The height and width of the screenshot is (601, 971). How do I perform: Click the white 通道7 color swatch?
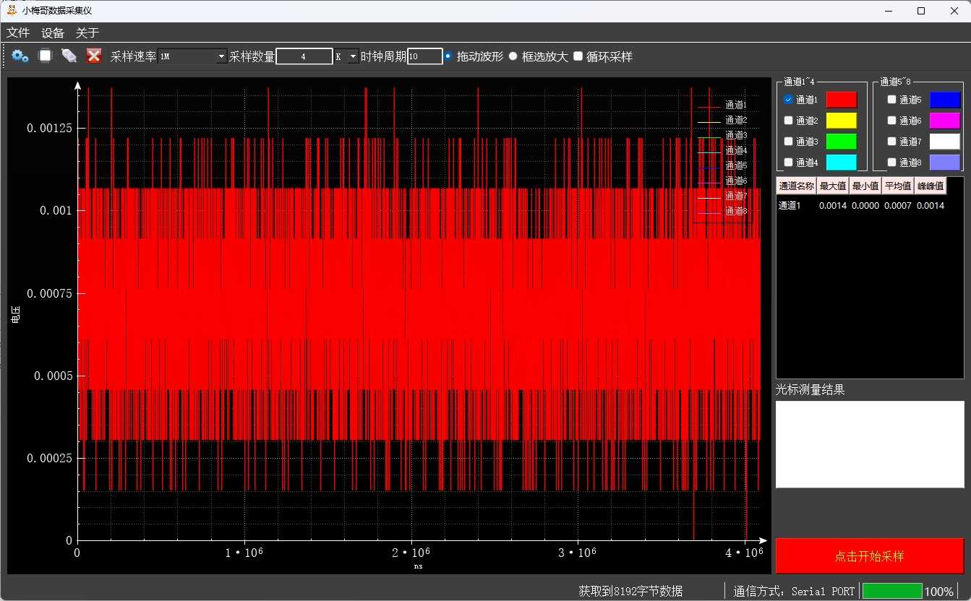click(945, 142)
